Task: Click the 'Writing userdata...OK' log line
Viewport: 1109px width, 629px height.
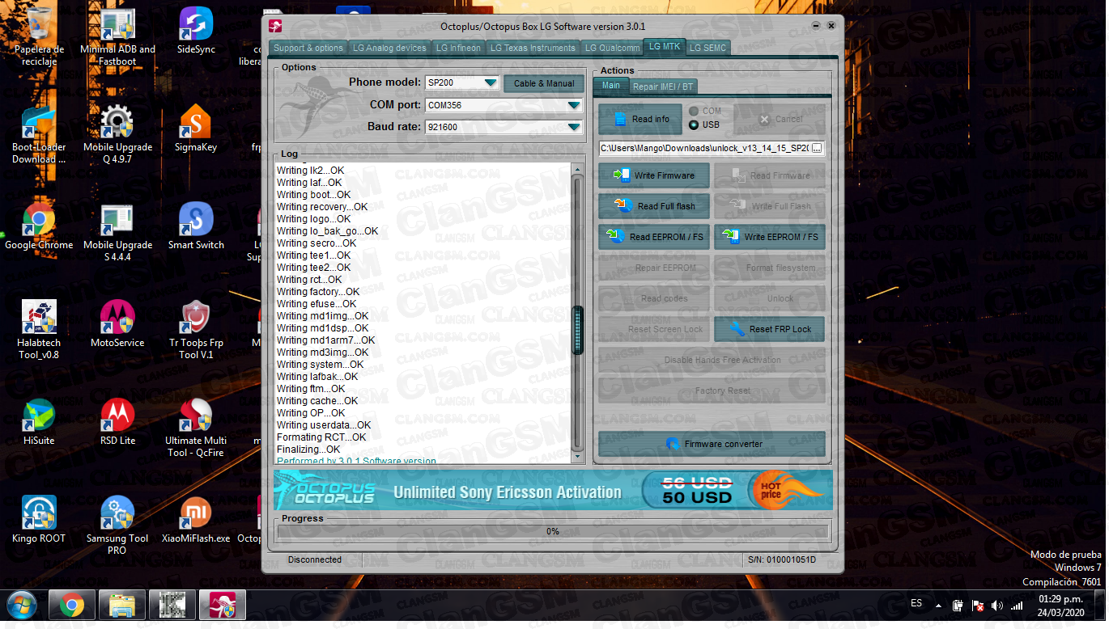Action: pos(324,424)
